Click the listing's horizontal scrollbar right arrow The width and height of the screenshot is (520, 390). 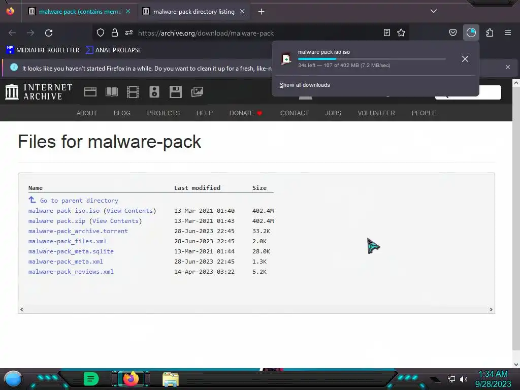[x=491, y=309]
